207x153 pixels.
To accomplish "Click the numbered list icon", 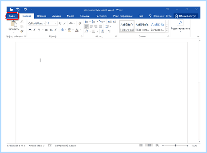I will 94,21.
